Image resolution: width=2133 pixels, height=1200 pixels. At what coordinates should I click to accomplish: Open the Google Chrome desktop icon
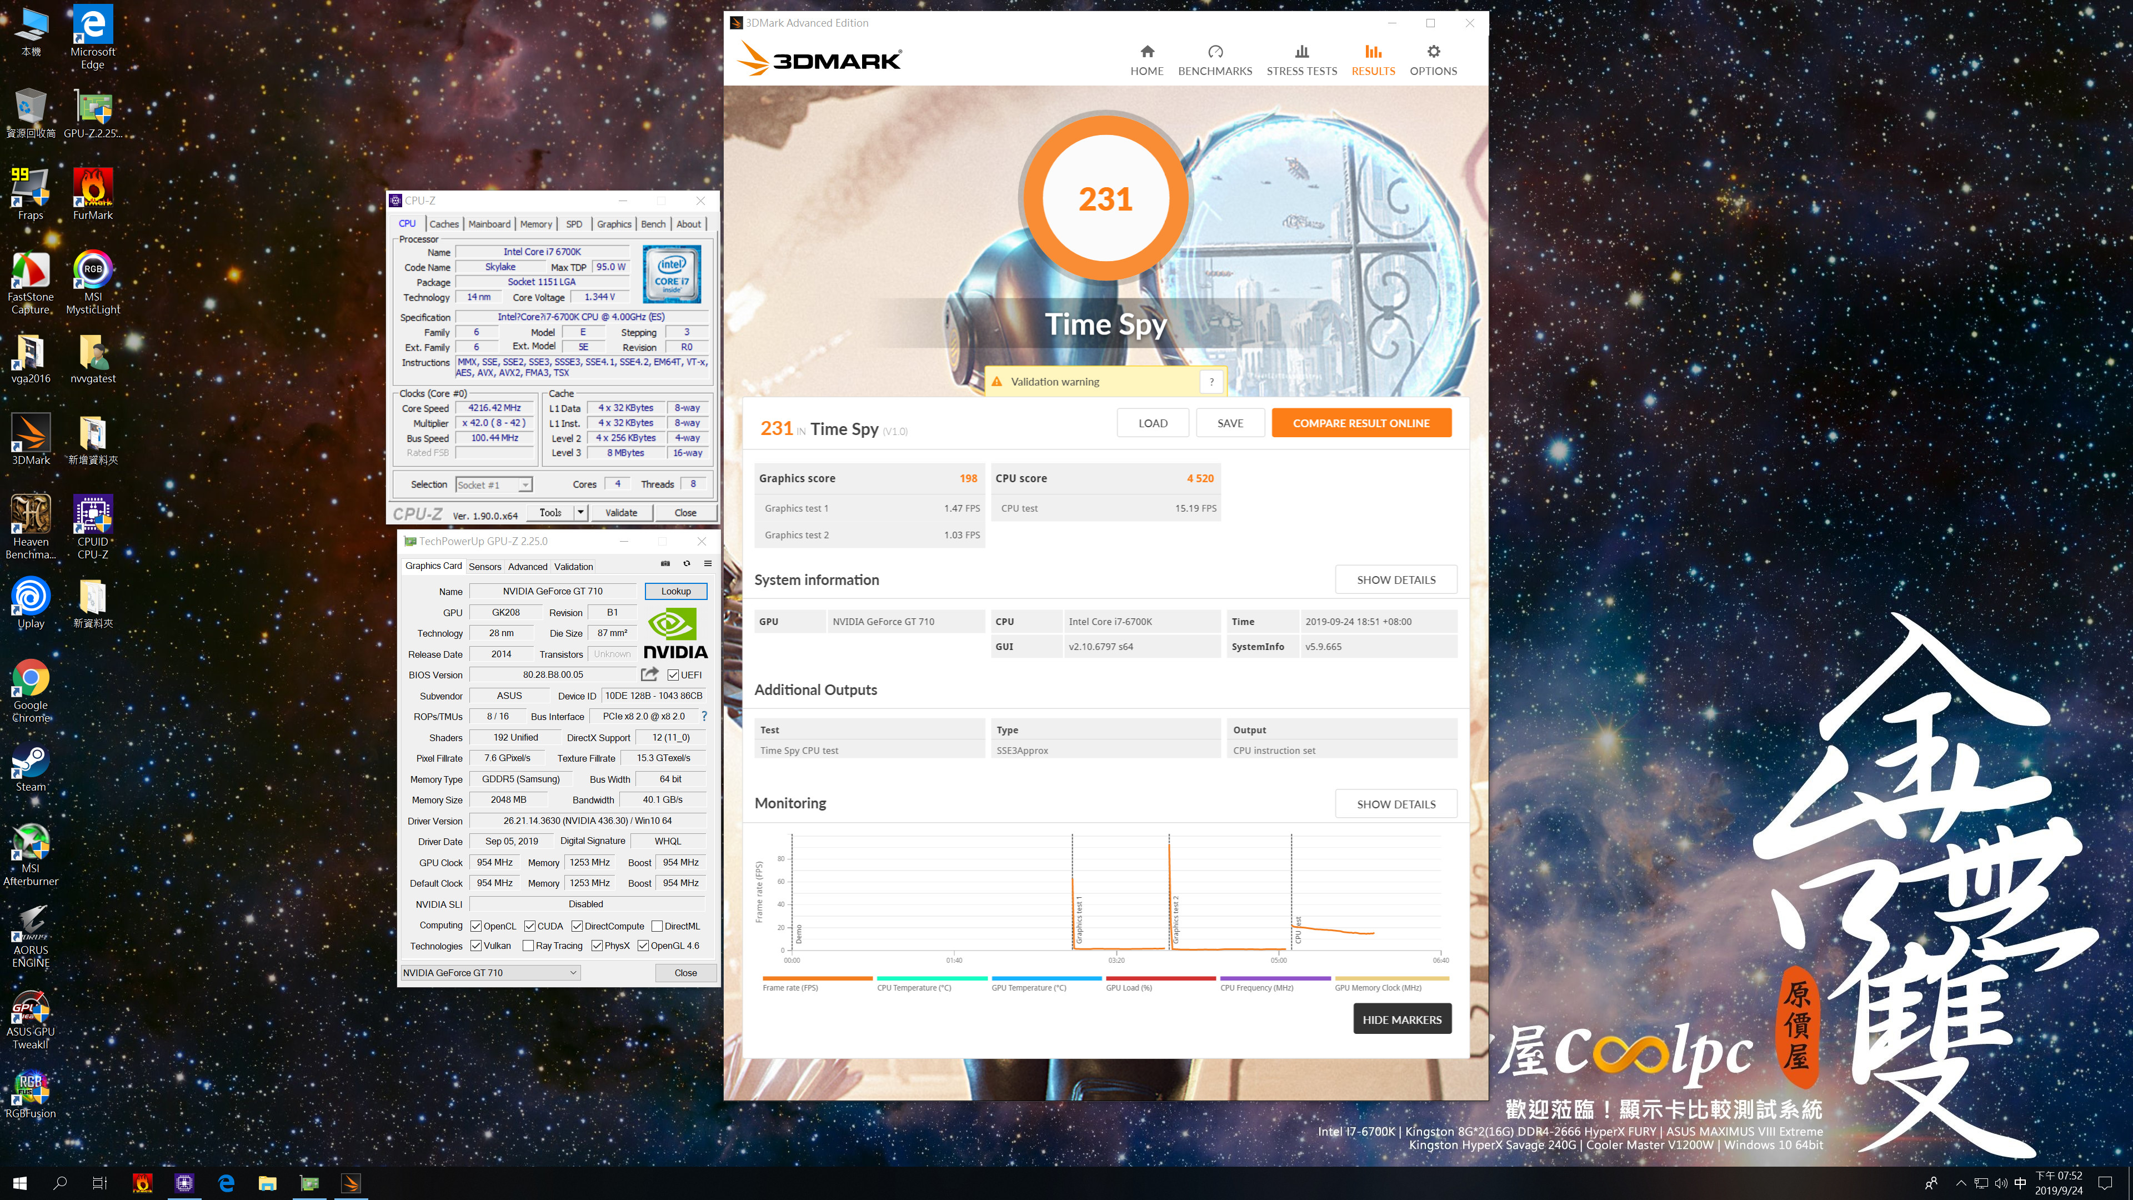(x=31, y=691)
